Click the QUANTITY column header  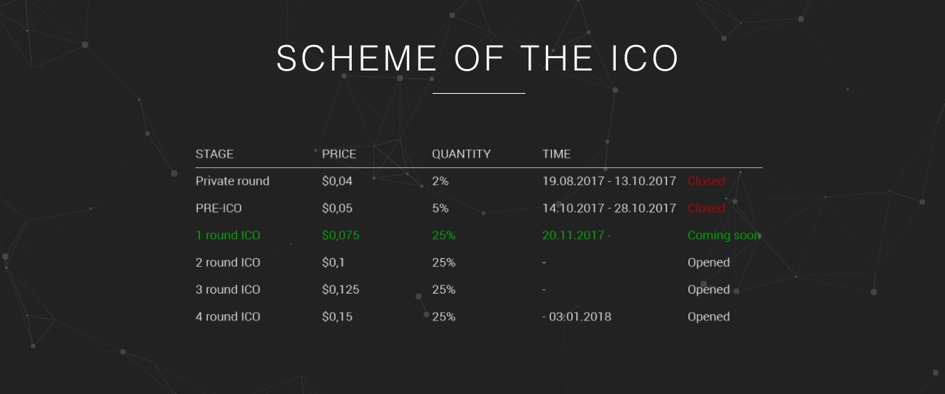click(461, 154)
